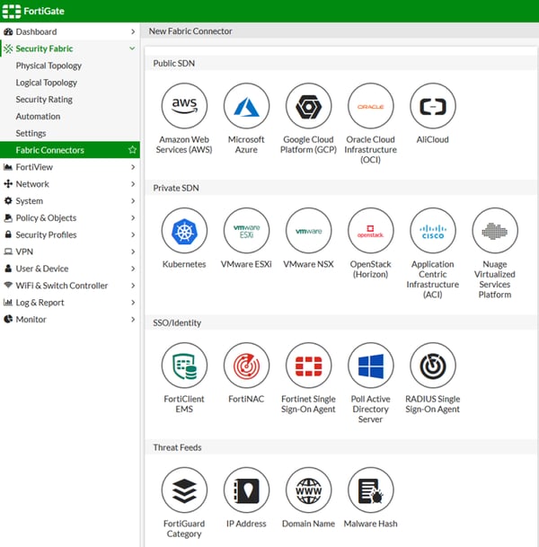Pick the RADIUS Single Sign-On Agent icon
The height and width of the screenshot is (547, 539).
[433, 366]
